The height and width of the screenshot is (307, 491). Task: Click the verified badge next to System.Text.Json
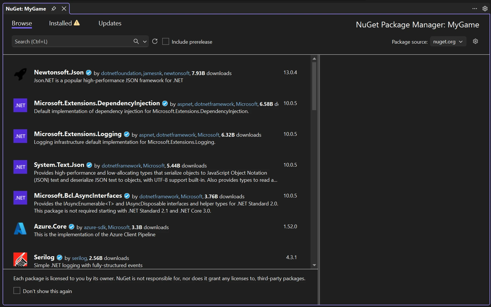coord(89,165)
